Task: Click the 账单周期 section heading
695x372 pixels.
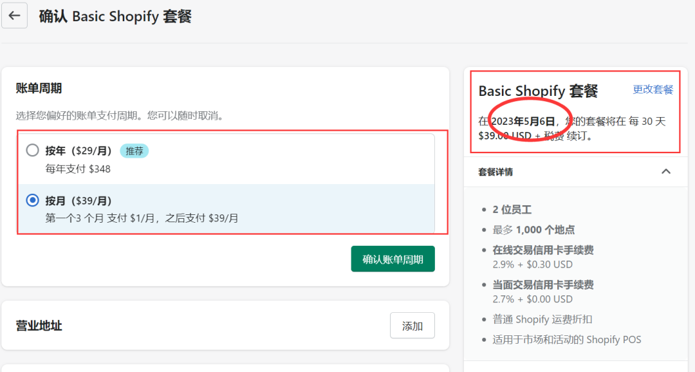Action: click(39, 88)
